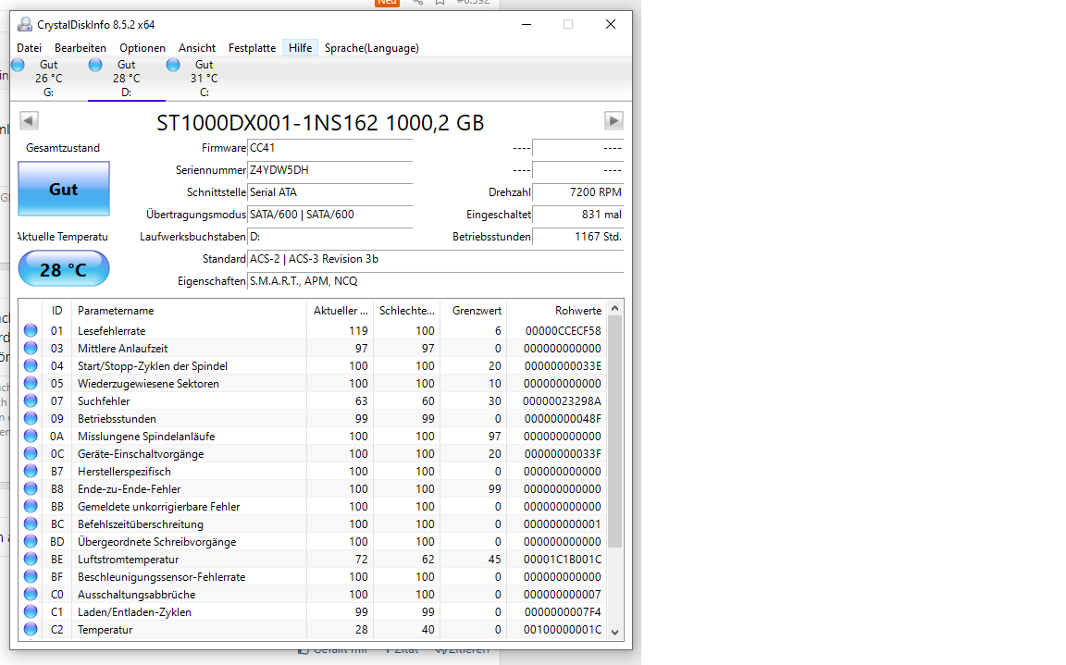Click status icon of Ausschaltungsabbrüche row

(31, 595)
